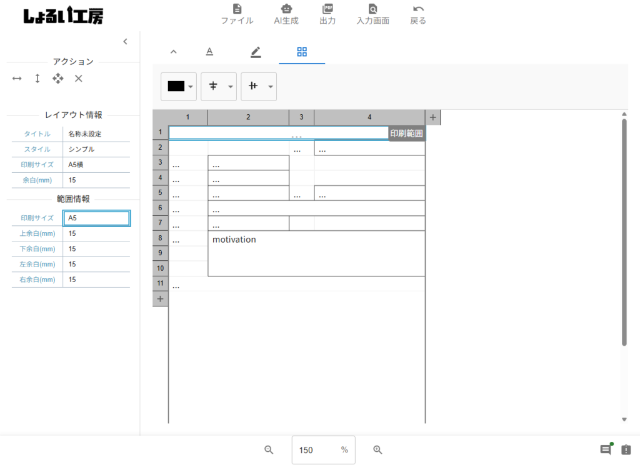Screen dimensions: 640x468
Task: Click the 印刷サイズ A5 input field
Action: click(96, 218)
